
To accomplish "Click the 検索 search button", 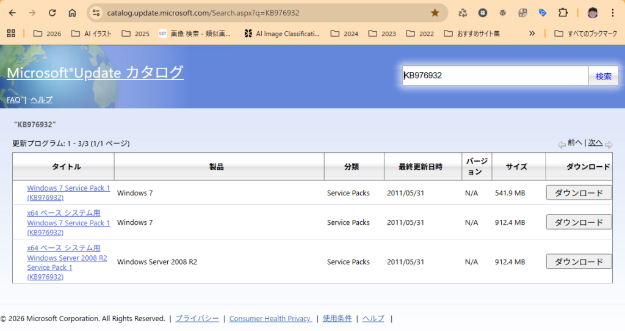I will click(603, 76).
